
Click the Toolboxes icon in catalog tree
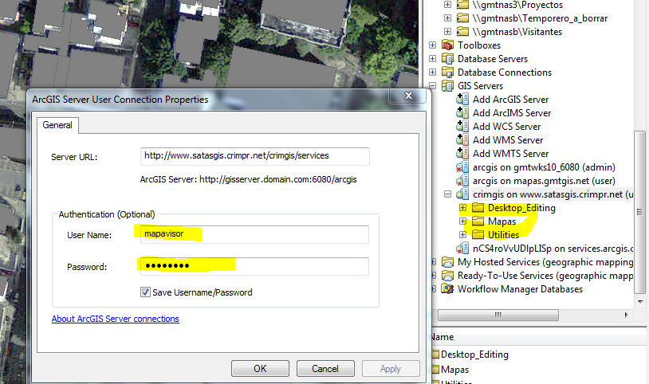447,45
